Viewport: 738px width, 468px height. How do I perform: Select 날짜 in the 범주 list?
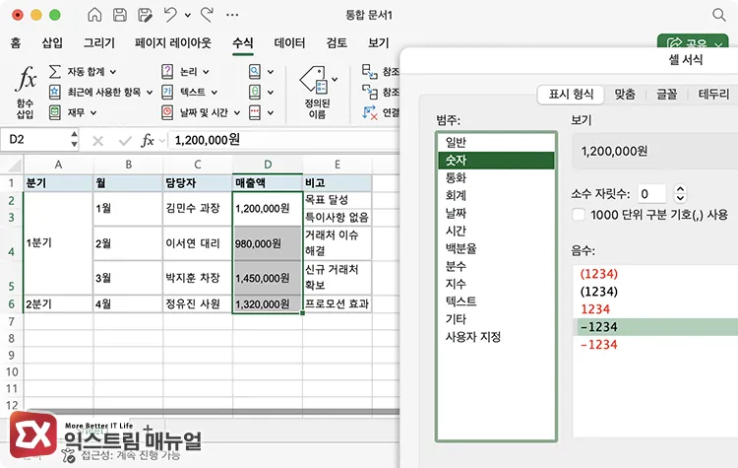pyautogui.click(x=496, y=213)
